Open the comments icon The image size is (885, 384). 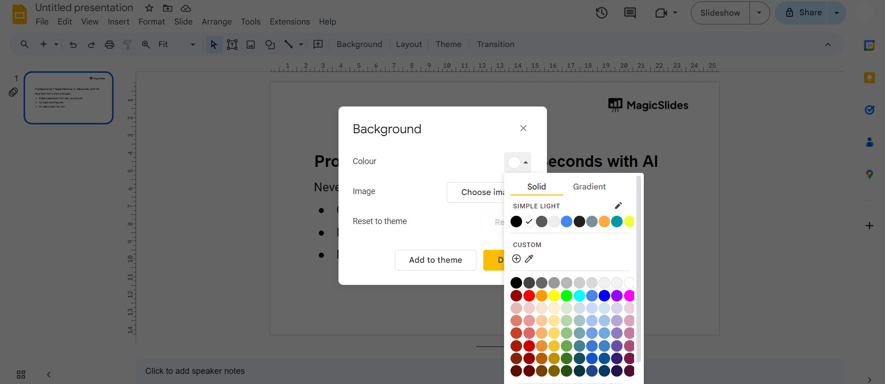[630, 13]
